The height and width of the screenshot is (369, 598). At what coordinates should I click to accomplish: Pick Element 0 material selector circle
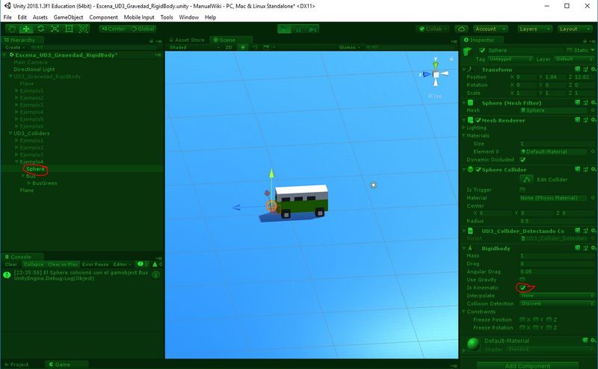pyautogui.click(x=593, y=152)
